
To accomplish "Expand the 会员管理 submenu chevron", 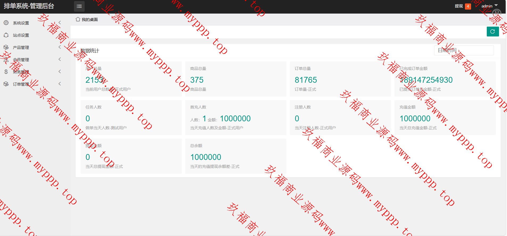I will pos(60,59).
